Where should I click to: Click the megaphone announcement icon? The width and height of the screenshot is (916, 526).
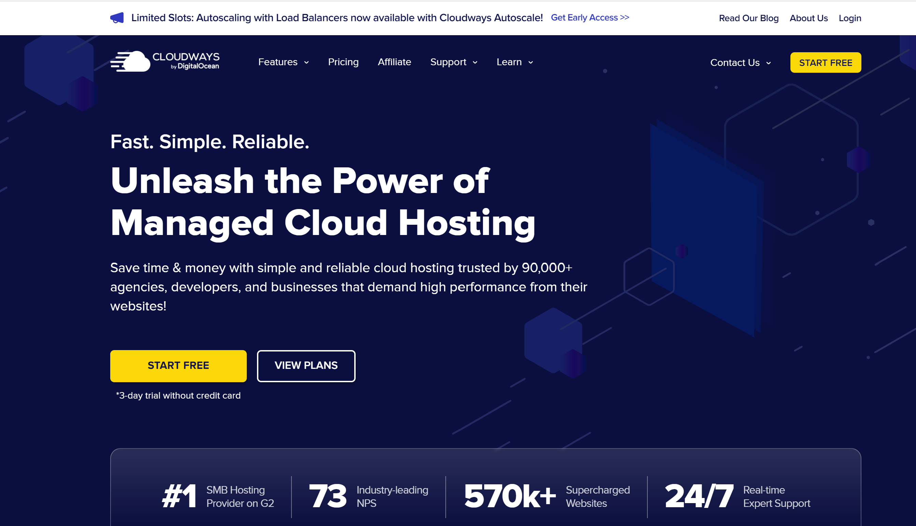117,18
